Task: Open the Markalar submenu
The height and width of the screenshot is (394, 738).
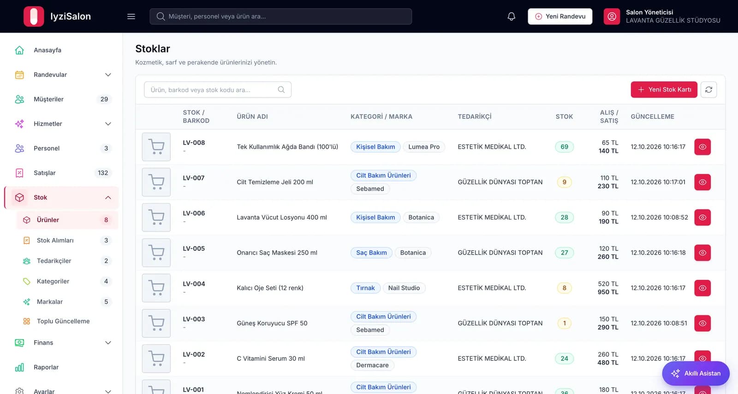Action: (x=67, y=302)
